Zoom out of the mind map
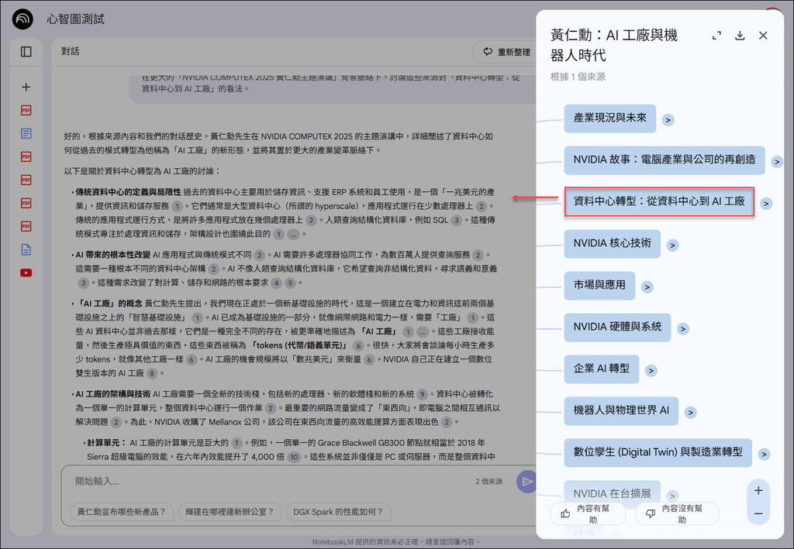794x549 pixels. click(758, 513)
